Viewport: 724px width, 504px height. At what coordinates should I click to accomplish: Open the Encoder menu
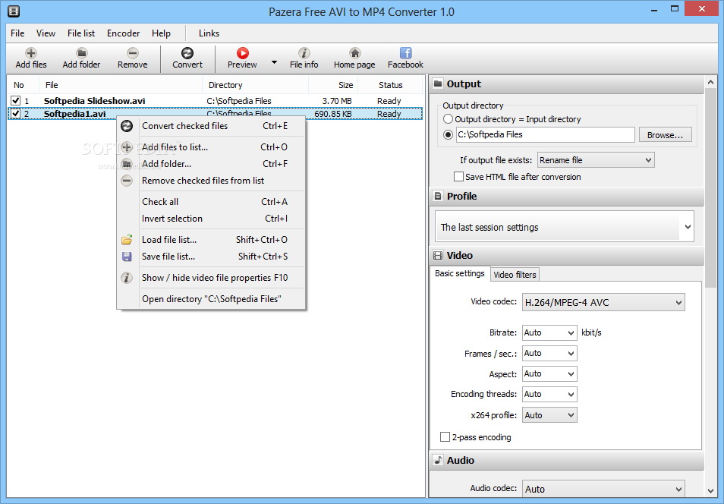[123, 33]
